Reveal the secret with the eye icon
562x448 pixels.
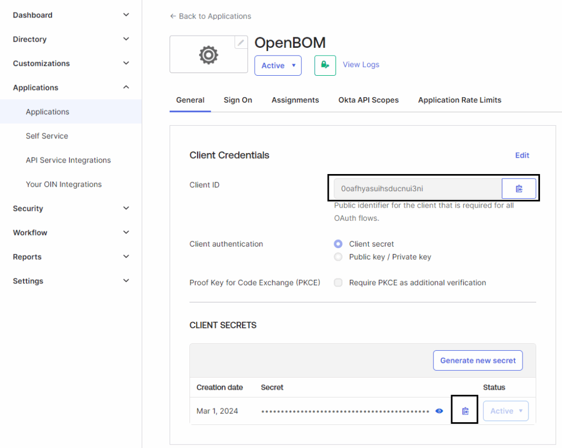(x=439, y=411)
